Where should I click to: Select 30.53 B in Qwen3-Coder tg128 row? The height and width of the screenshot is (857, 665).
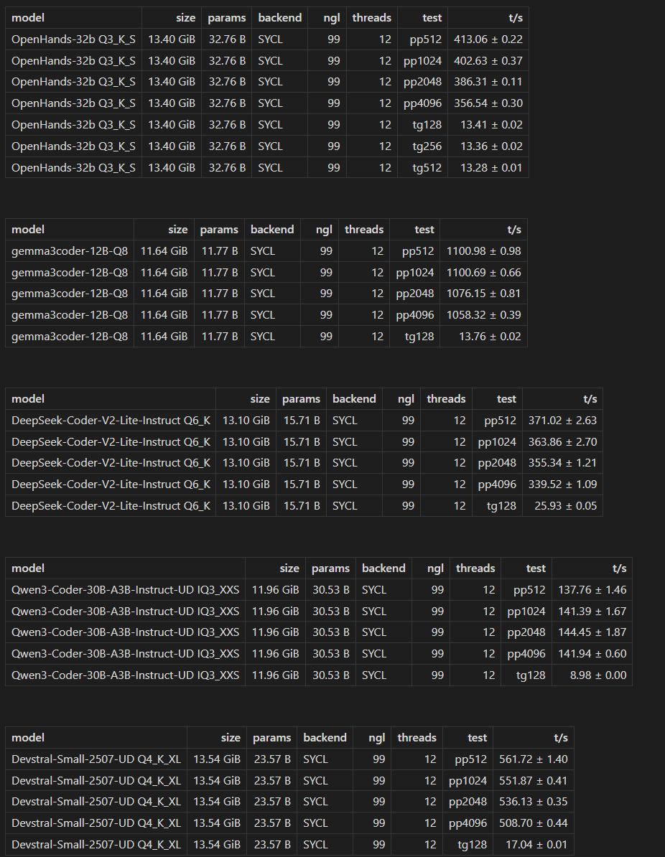tap(331, 675)
